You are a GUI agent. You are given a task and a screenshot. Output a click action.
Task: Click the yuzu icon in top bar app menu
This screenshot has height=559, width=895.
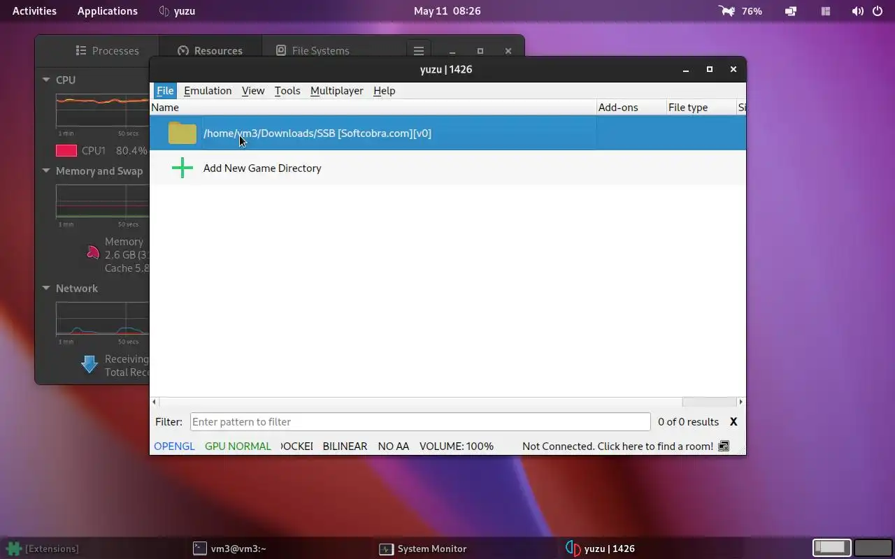[x=164, y=11]
